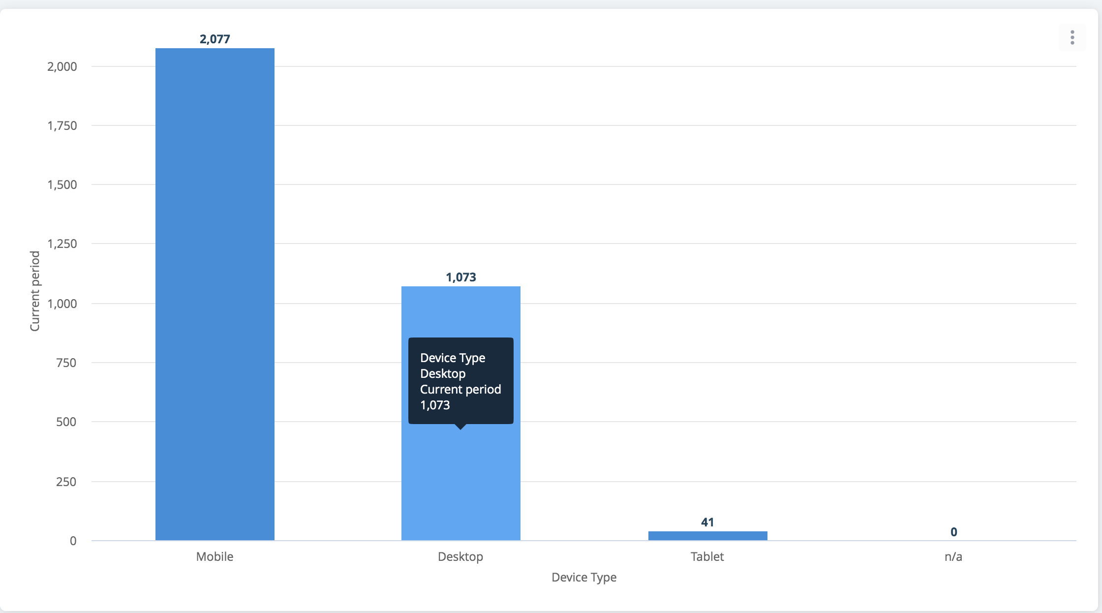The image size is (1102, 613).
Task: Click the Mobile bar in the chart
Action: (x=215, y=294)
